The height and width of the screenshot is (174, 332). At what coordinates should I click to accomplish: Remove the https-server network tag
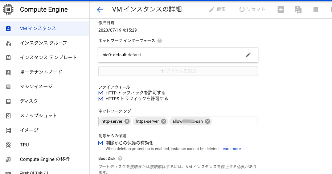tap(163, 121)
